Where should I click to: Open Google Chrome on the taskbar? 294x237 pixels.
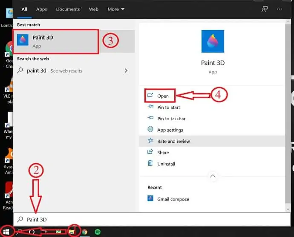coord(84,232)
